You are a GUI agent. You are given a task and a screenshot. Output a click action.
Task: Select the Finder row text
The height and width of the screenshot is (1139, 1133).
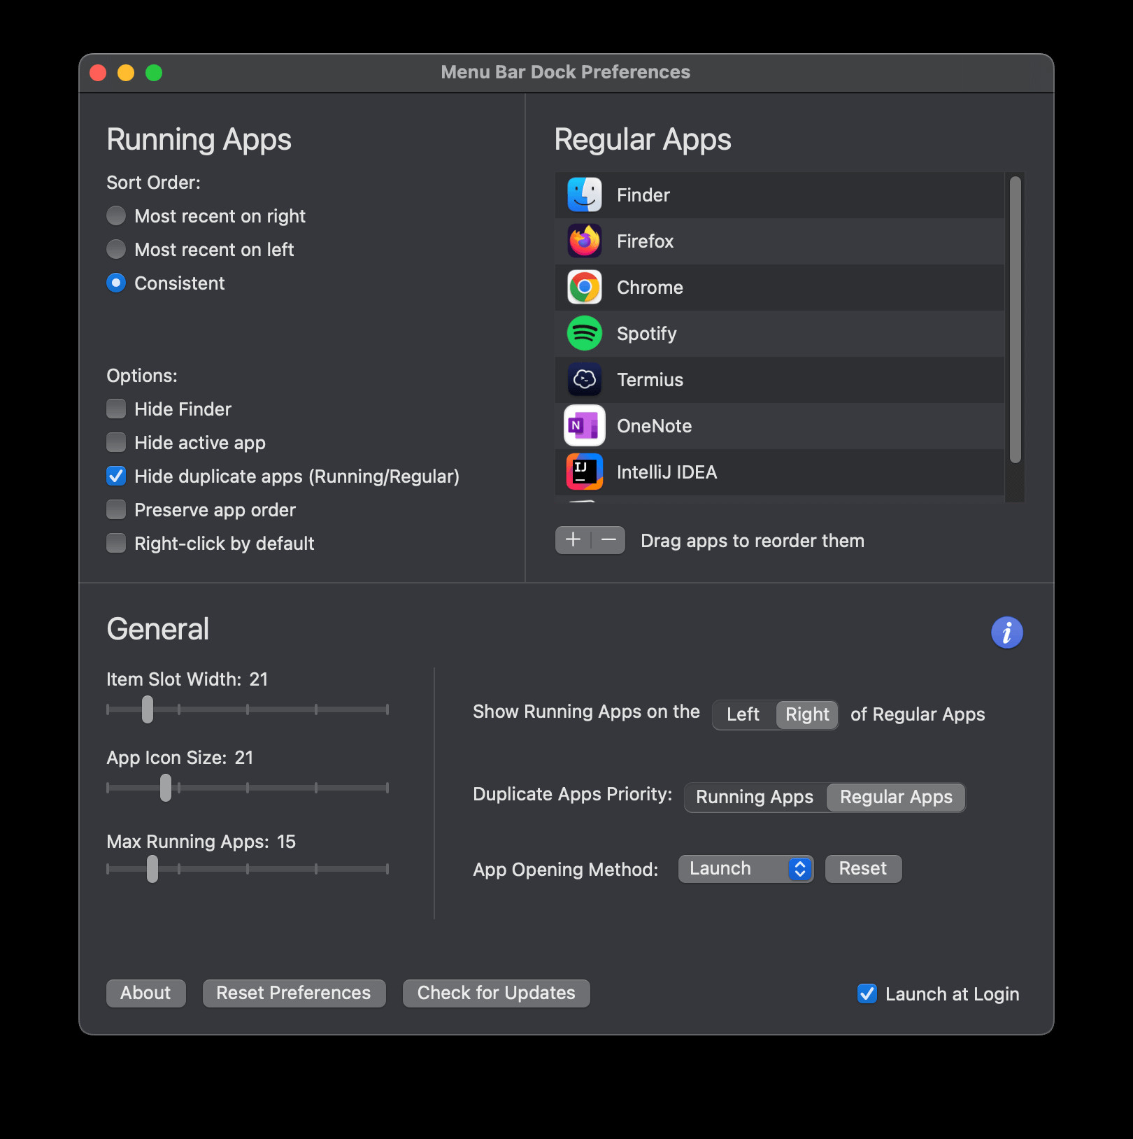pyautogui.click(x=643, y=195)
